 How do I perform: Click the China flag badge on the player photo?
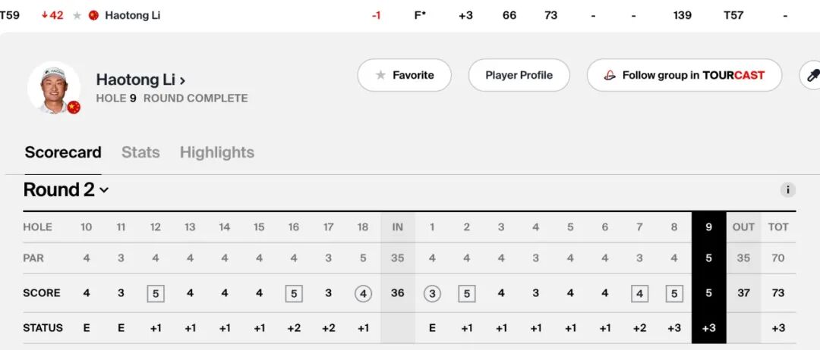coord(74,108)
